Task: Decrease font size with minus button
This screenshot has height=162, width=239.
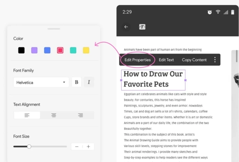Action: pyautogui.click(x=77, y=147)
